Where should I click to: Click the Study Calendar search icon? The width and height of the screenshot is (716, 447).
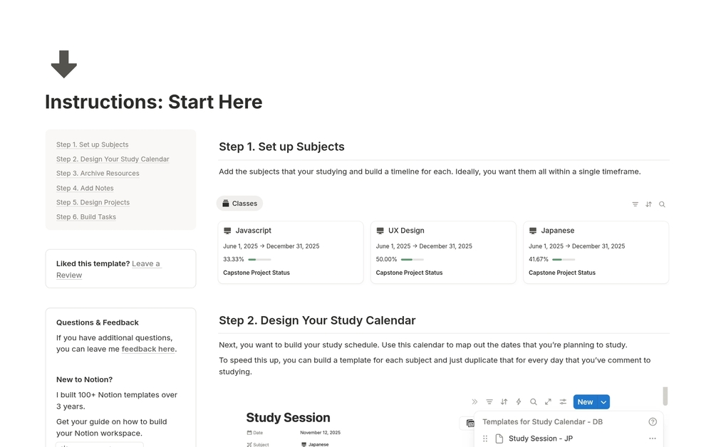click(533, 402)
